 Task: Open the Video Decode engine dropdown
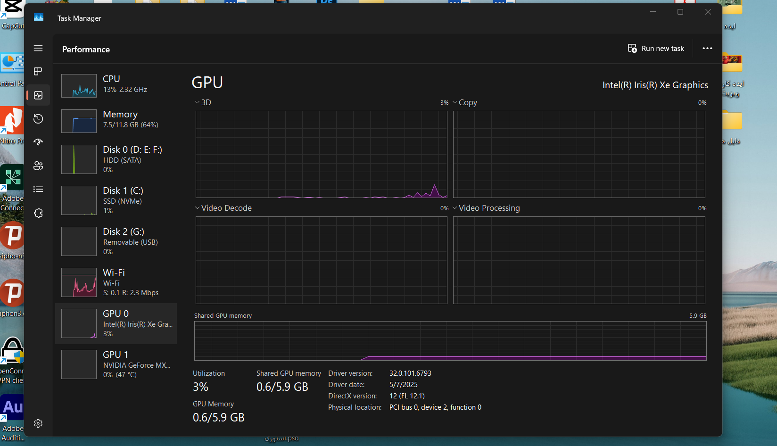tap(223, 208)
